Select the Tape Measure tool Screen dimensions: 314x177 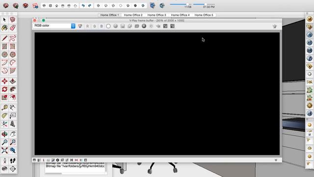(x=4, y=108)
